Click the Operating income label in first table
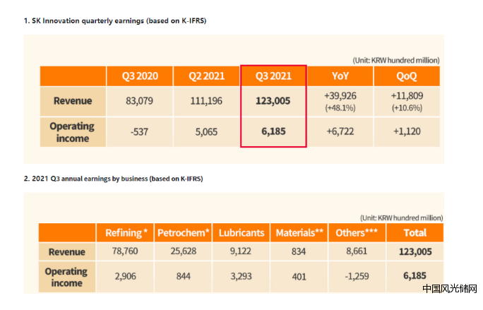Image resolution: width=483 pixels, height=310 pixels. [73, 132]
